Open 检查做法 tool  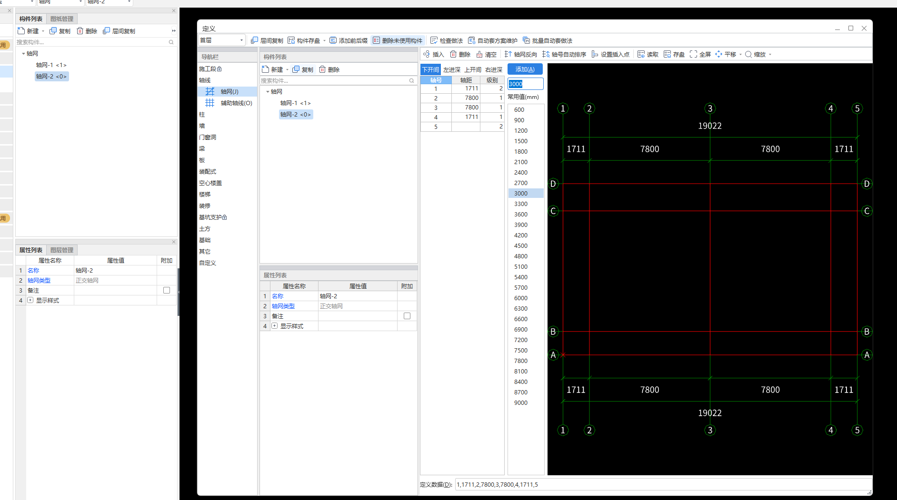(x=447, y=40)
